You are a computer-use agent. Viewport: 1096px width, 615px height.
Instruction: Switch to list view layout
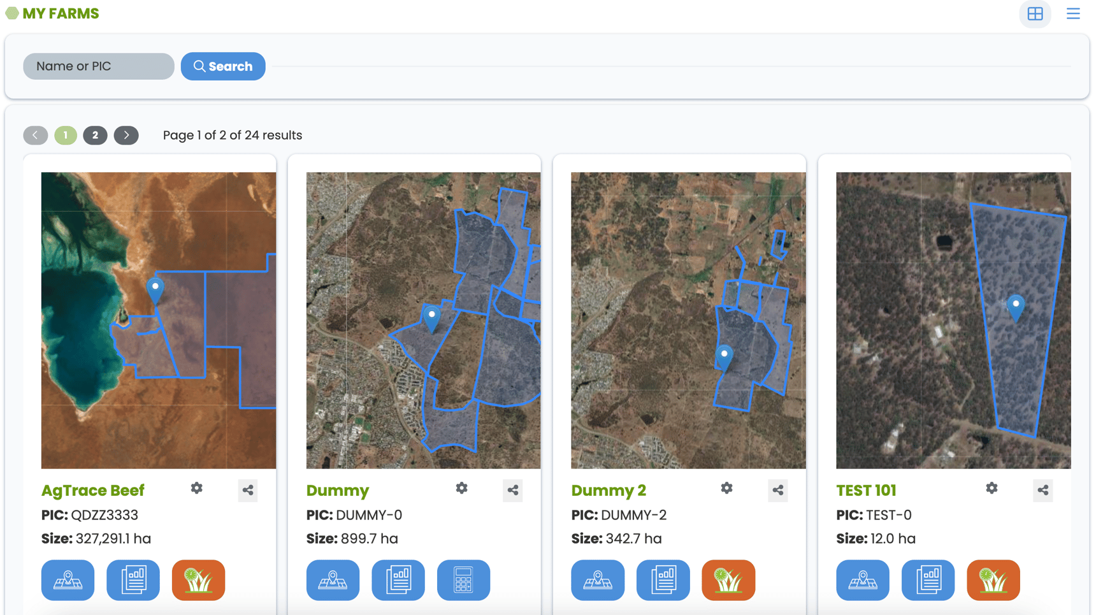[1073, 13]
